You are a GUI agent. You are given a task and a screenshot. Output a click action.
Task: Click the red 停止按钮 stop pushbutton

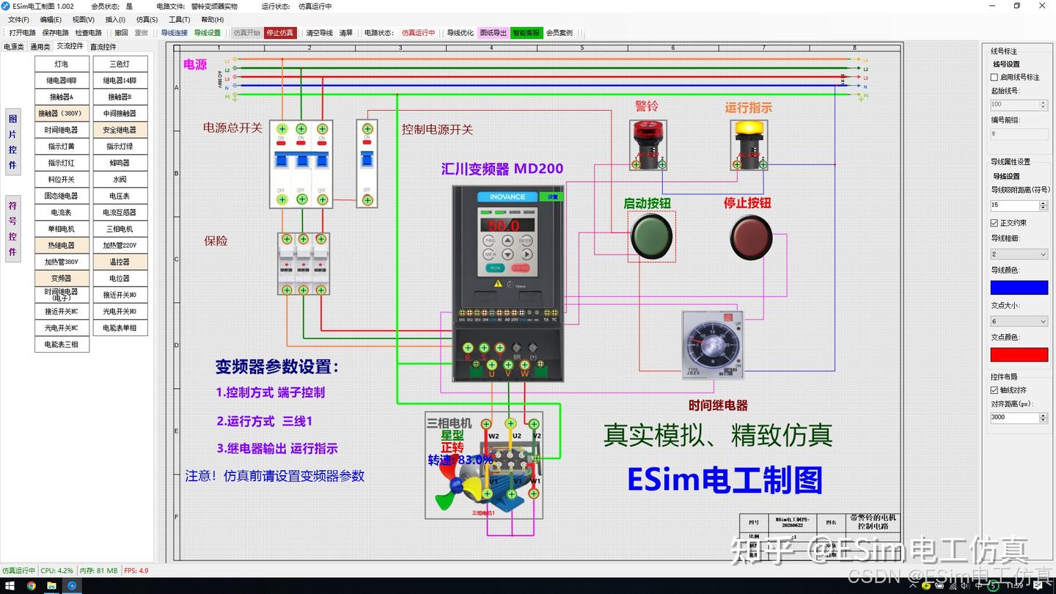click(751, 236)
